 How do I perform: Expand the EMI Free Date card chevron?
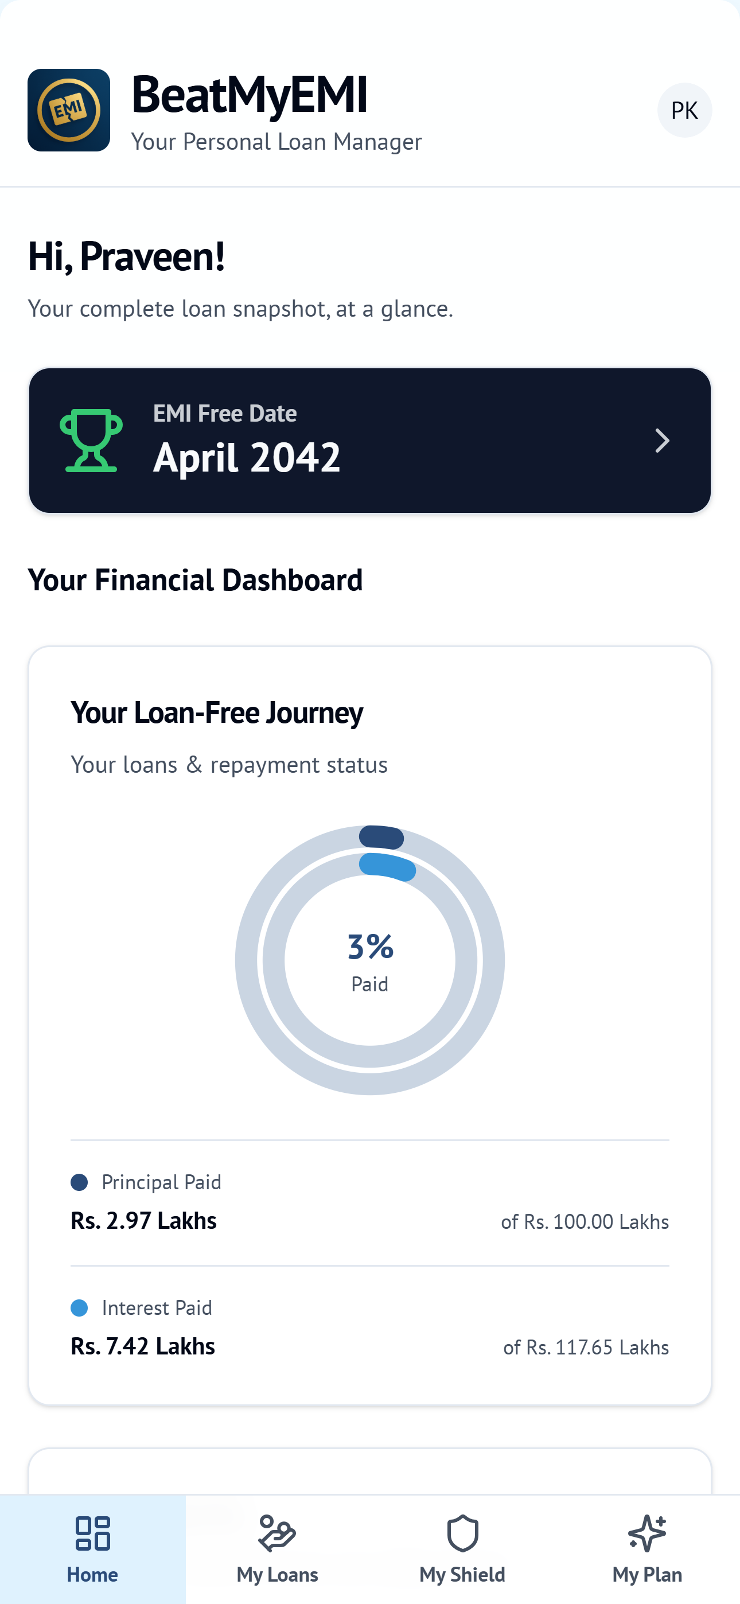point(662,441)
